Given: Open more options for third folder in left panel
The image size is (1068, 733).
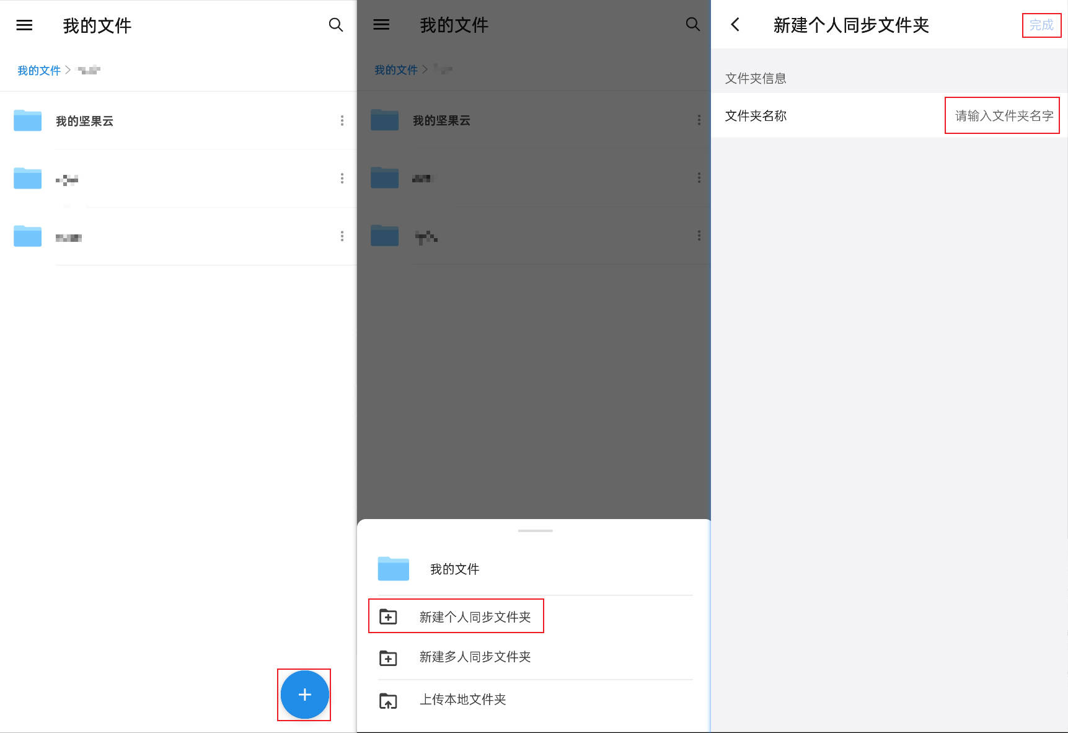Looking at the screenshot, I should [x=342, y=236].
